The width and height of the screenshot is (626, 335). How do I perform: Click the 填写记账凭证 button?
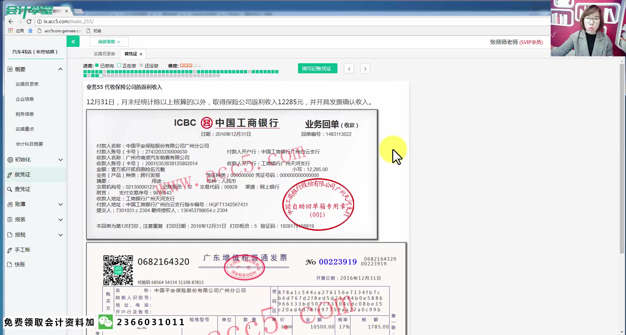pyautogui.click(x=317, y=68)
